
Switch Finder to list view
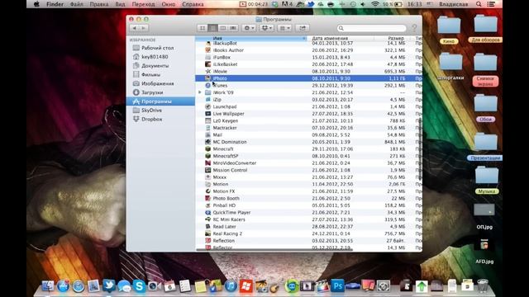[x=212, y=28]
